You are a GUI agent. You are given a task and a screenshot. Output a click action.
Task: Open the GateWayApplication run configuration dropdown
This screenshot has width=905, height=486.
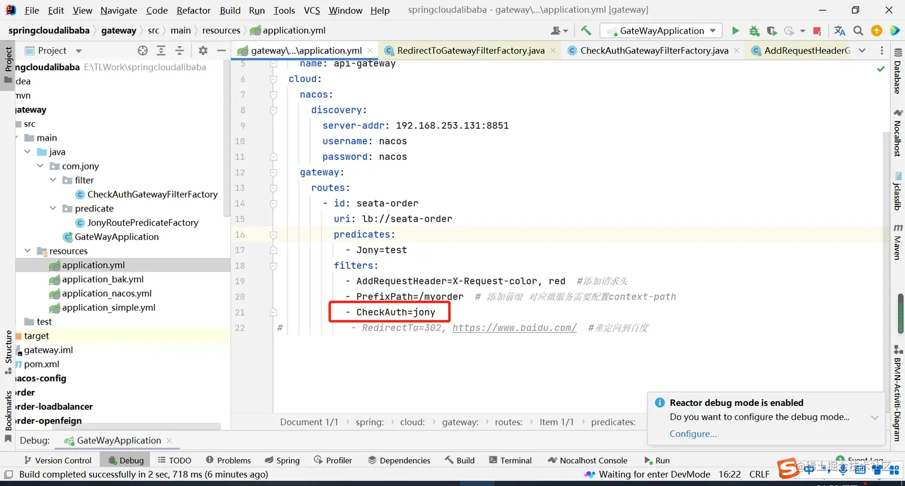pyautogui.click(x=661, y=31)
